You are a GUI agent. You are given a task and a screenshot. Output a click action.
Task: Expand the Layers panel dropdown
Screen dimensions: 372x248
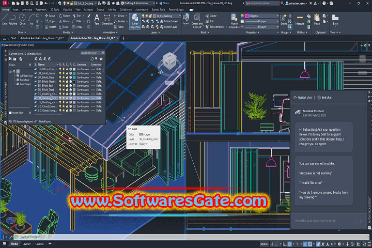[155, 32]
